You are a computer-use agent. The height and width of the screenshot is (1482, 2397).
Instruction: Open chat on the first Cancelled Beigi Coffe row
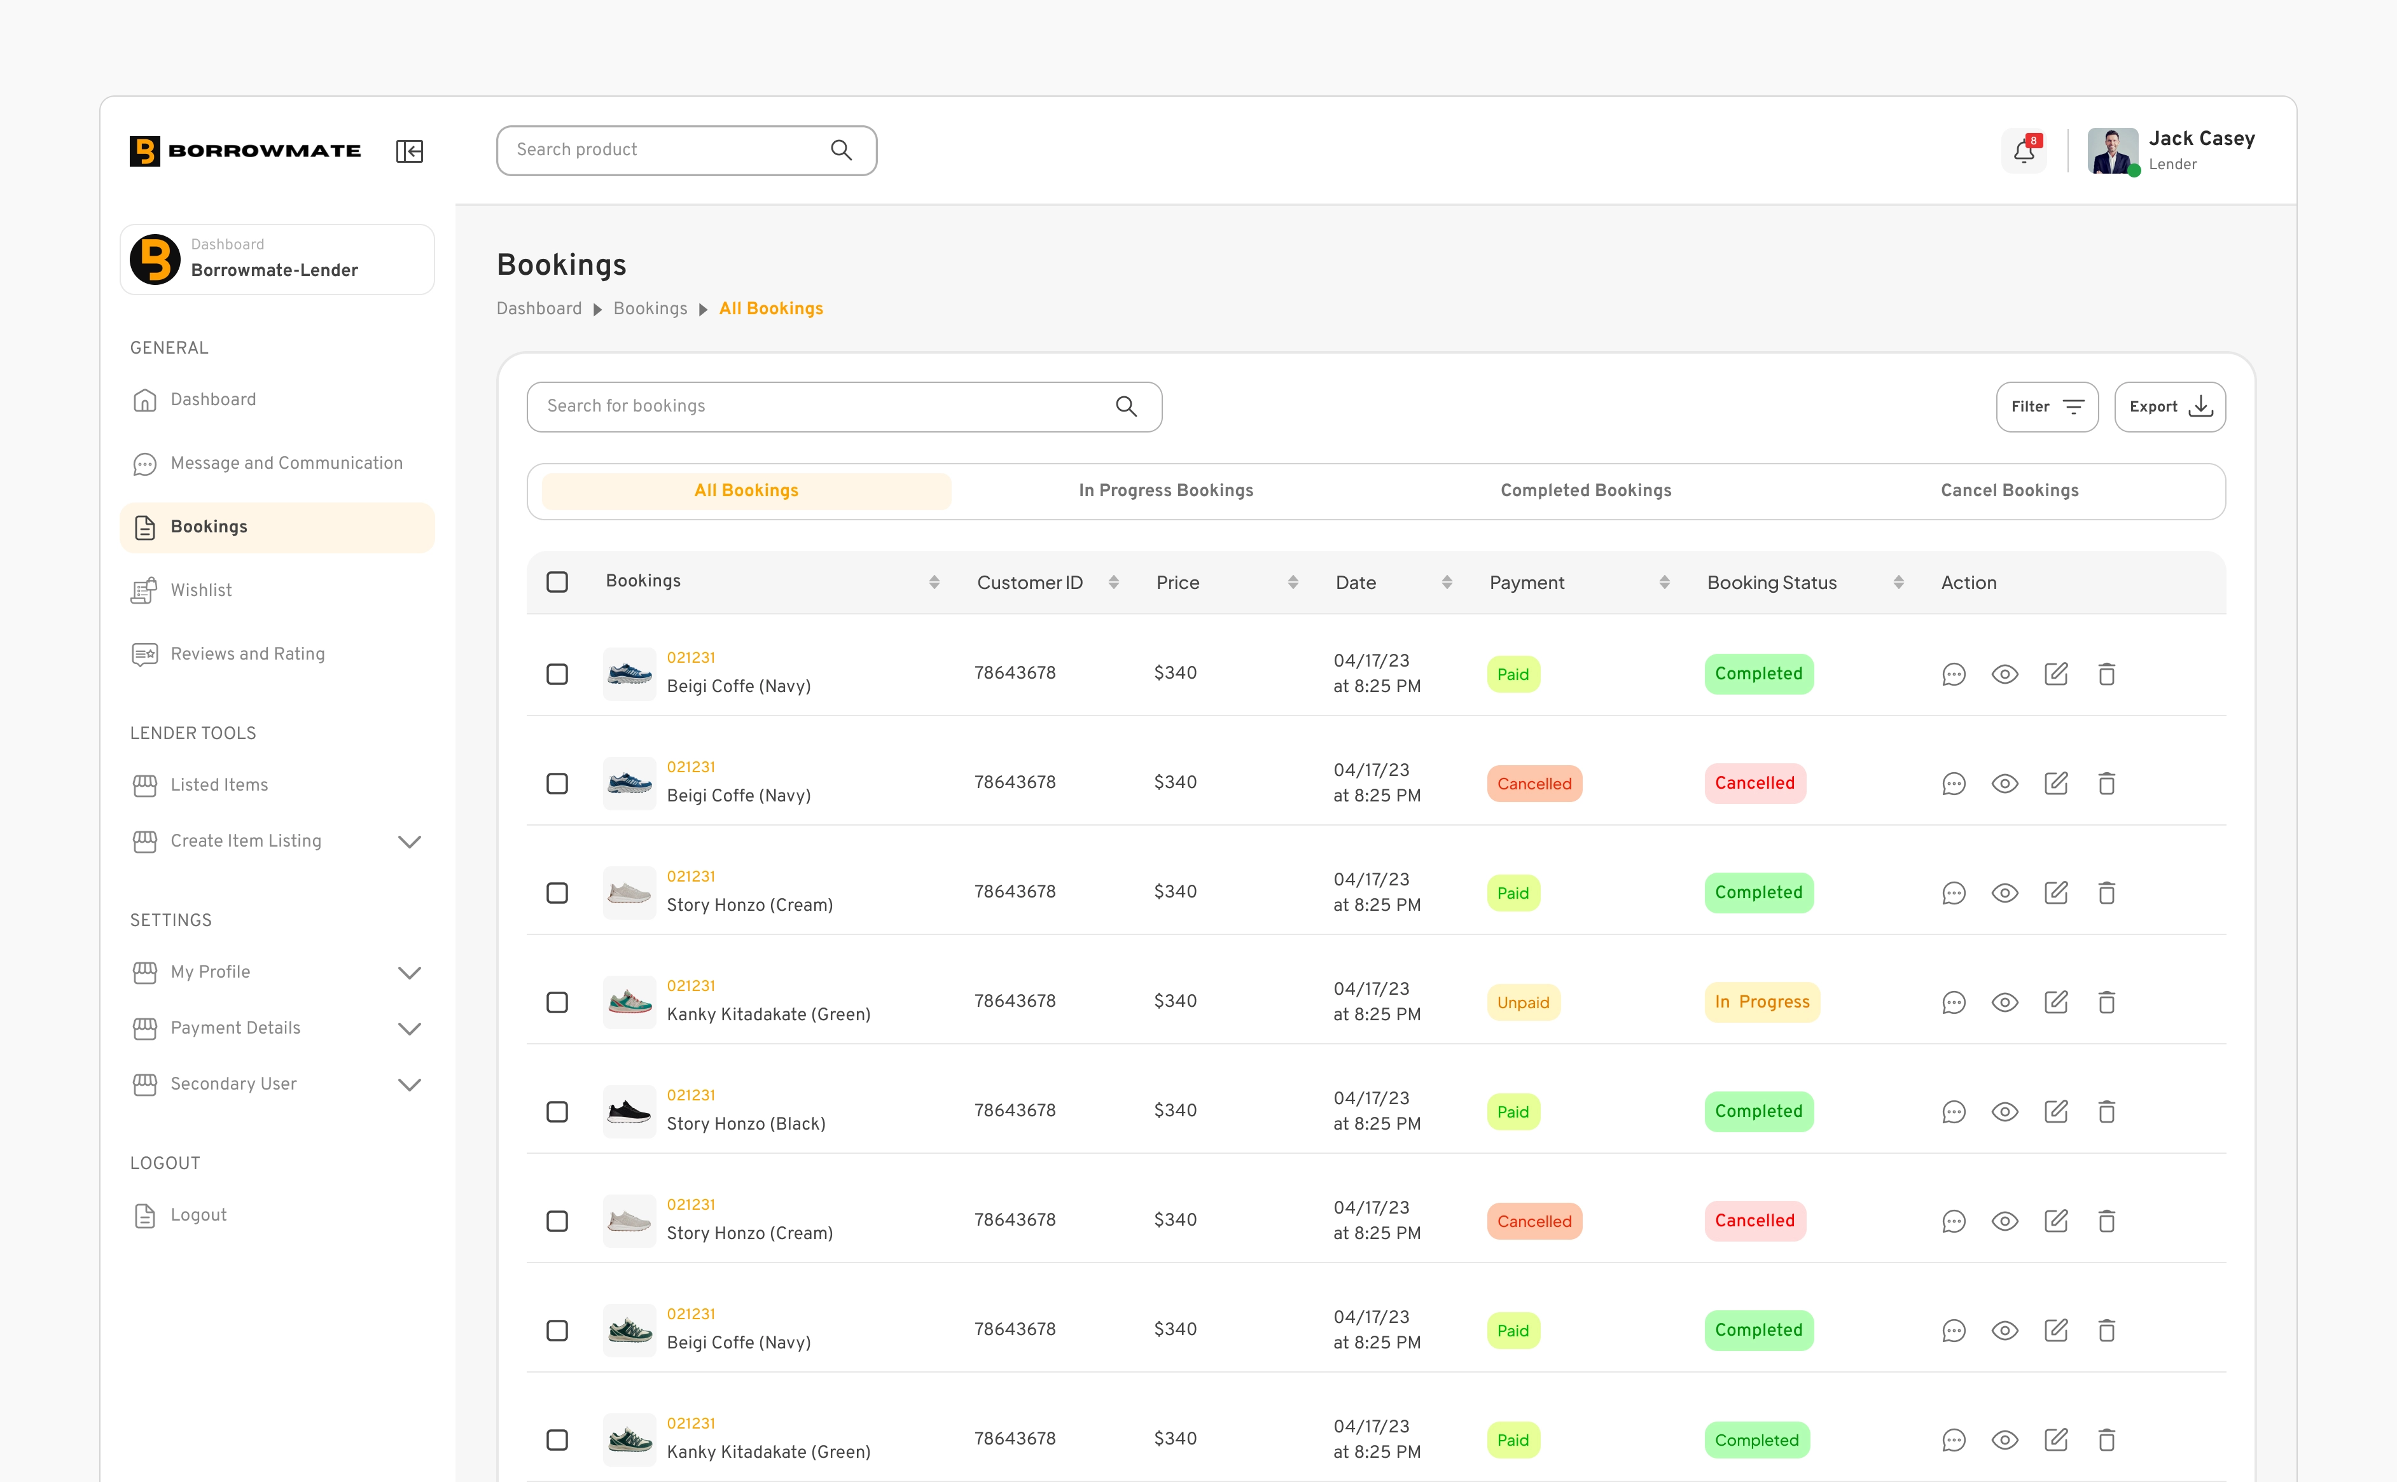[1954, 783]
